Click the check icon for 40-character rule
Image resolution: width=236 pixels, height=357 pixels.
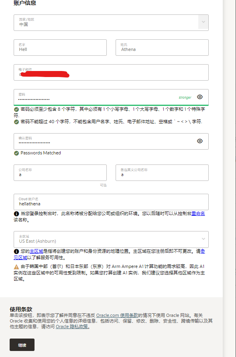click(x=16, y=122)
